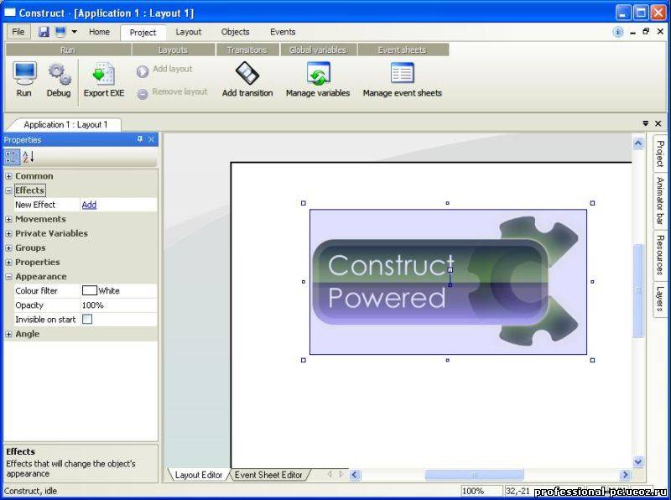Click the bottom-right selection handle of sprite
671x500 pixels.
(592, 360)
